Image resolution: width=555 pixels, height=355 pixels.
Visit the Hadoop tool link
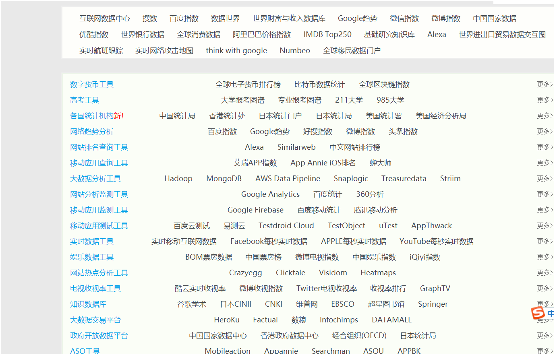(178, 178)
